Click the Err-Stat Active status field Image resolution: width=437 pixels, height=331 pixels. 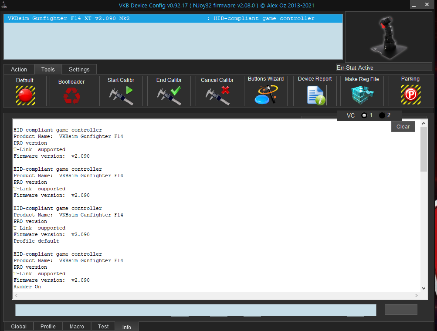[x=384, y=68]
